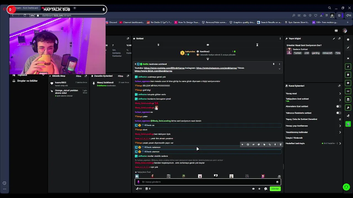The height and width of the screenshot is (198, 353).
Task: Click the speech bubble icon below the Sohbet header
Action: [208, 45]
